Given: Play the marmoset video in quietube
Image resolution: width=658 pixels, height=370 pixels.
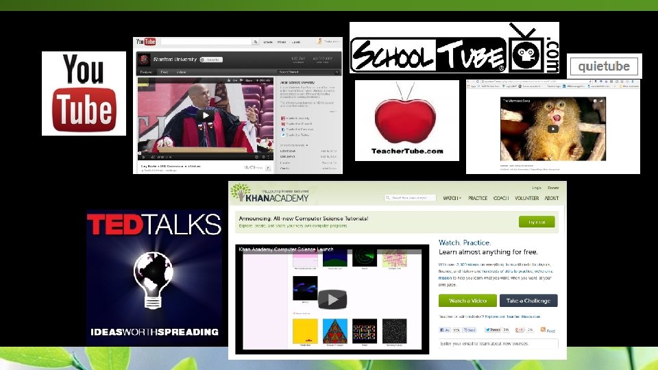Looking at the screenshot, I should 552,129.
